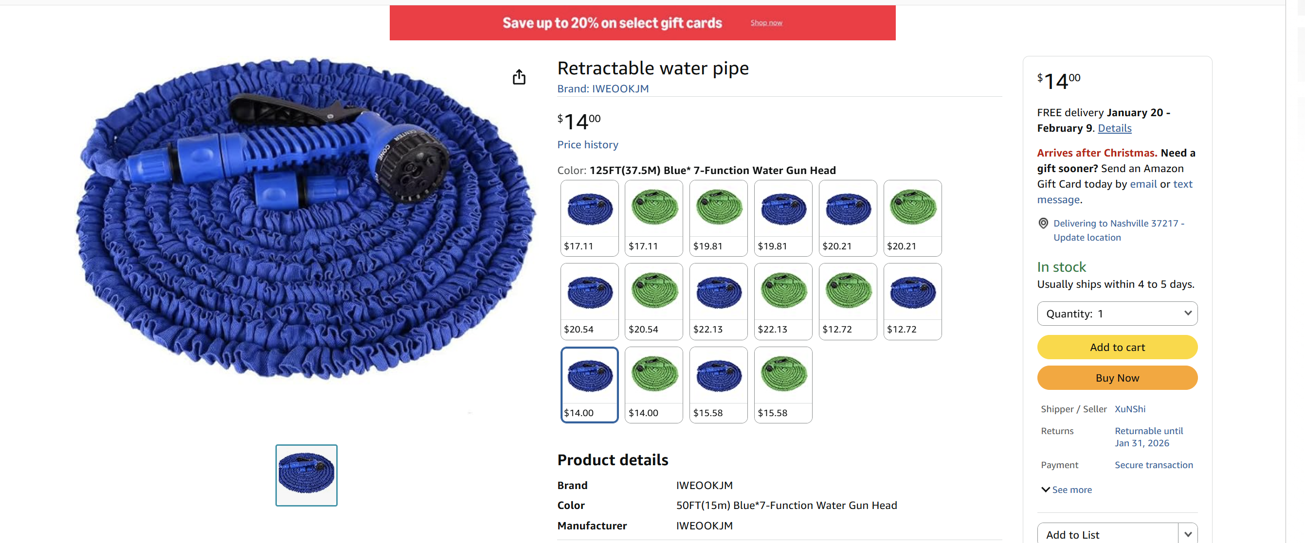
Task: Visit the Brand: IWEOOKJM link
Action: [x=602, y=88]
